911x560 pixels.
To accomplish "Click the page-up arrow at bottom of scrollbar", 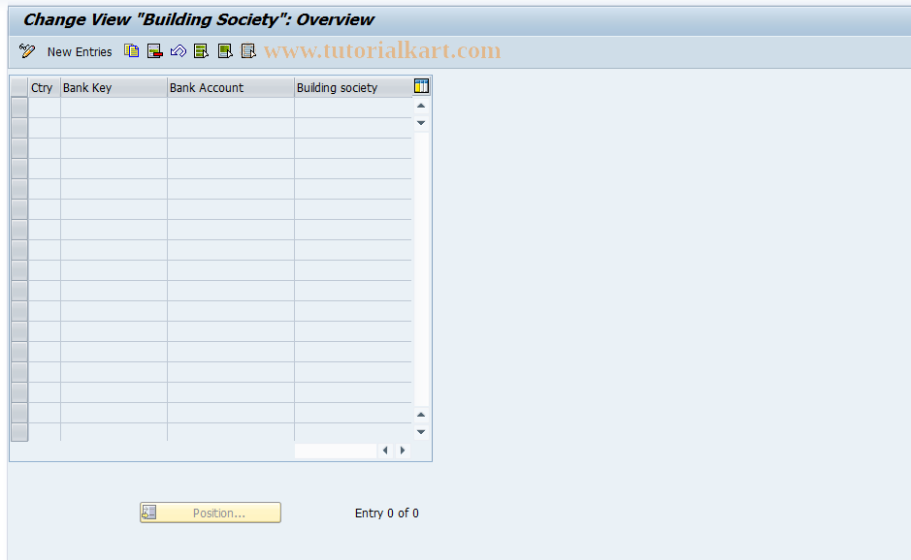I will click(421, 415).
